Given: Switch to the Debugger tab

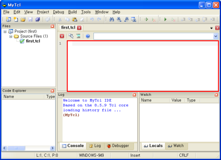Looking at the screenshot, I should [118, 146].
